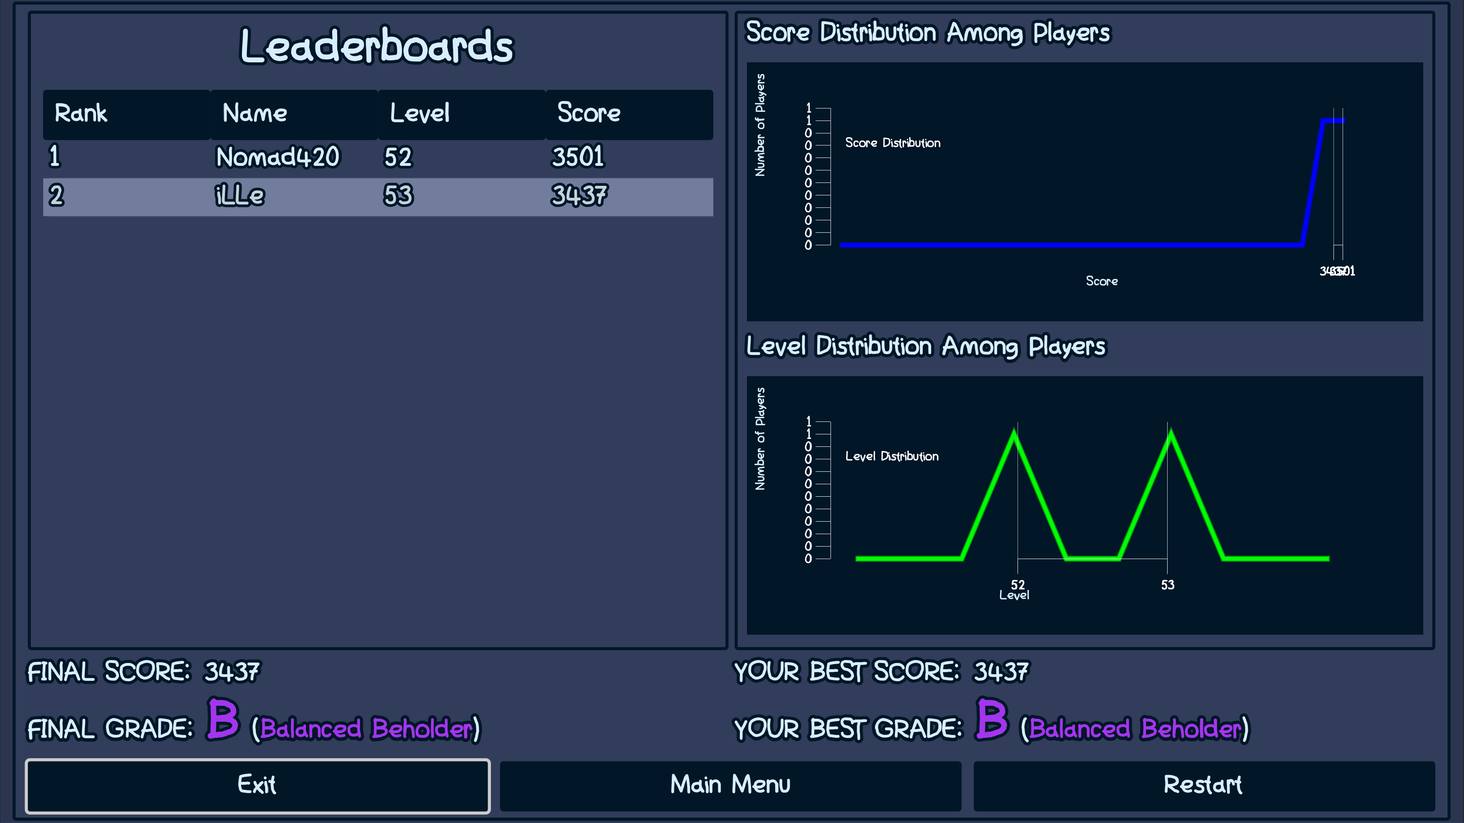Click the Leaderboards title
This screenshot has width=1464, height=823.
376,45
